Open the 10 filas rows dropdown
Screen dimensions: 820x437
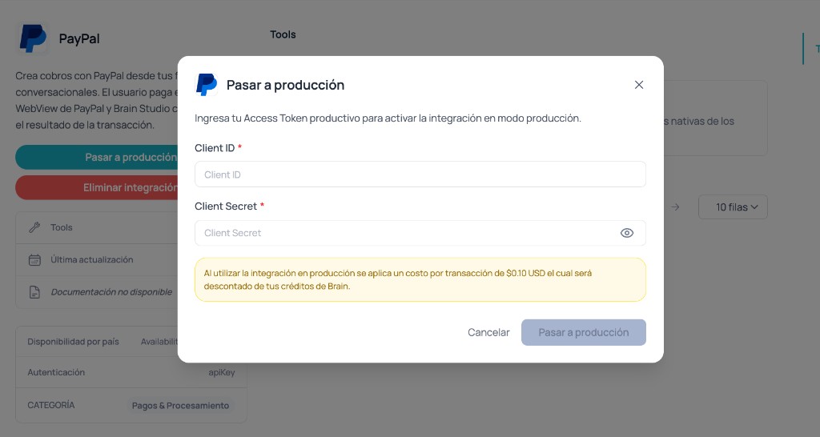pyautogui.click(x=733, y=207)
